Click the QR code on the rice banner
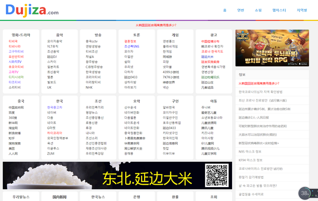This screenshot has height=201, width=318. [x=217, y=175]
